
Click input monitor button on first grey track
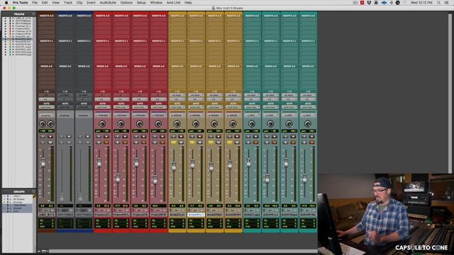click(62, 137)
